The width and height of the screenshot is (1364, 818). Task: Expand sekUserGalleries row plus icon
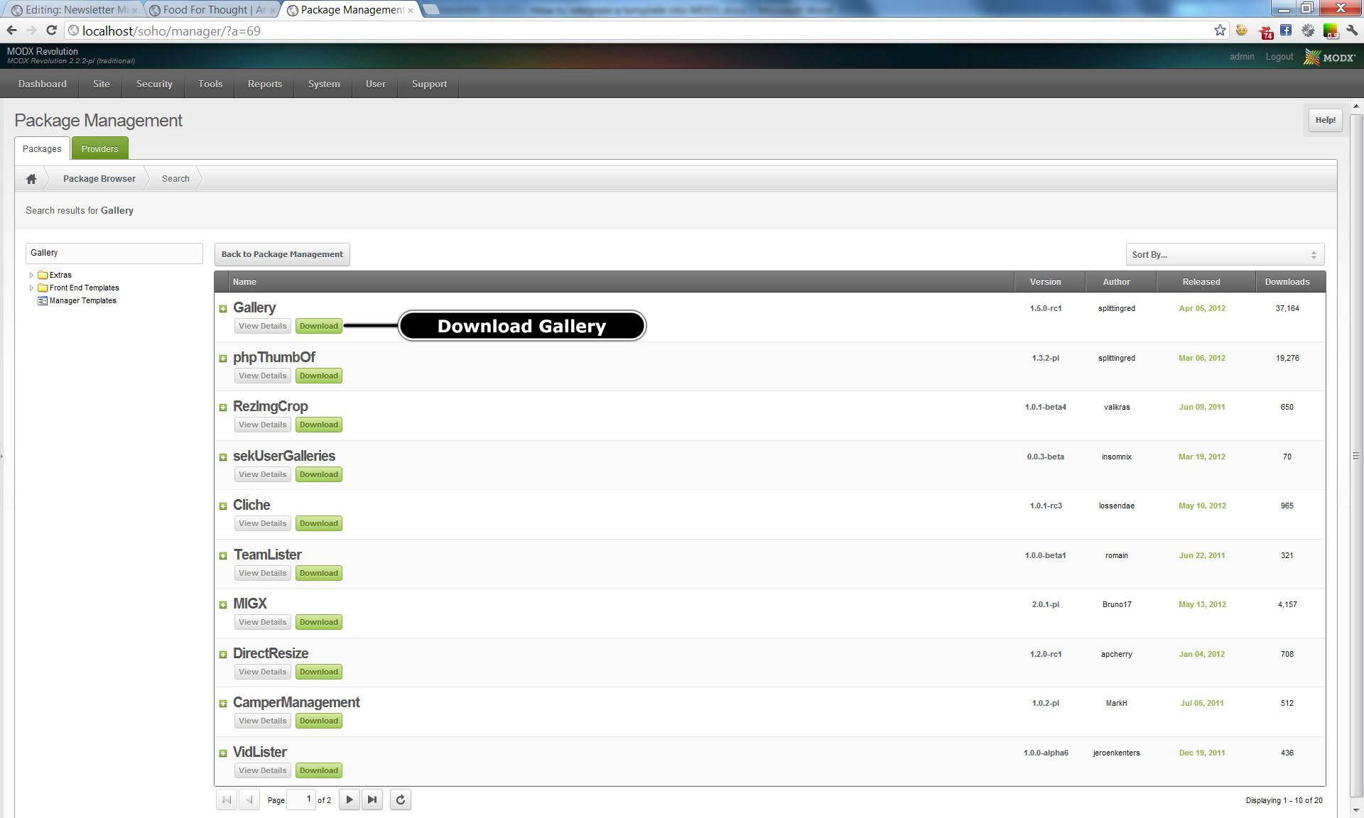pos(223,457)
